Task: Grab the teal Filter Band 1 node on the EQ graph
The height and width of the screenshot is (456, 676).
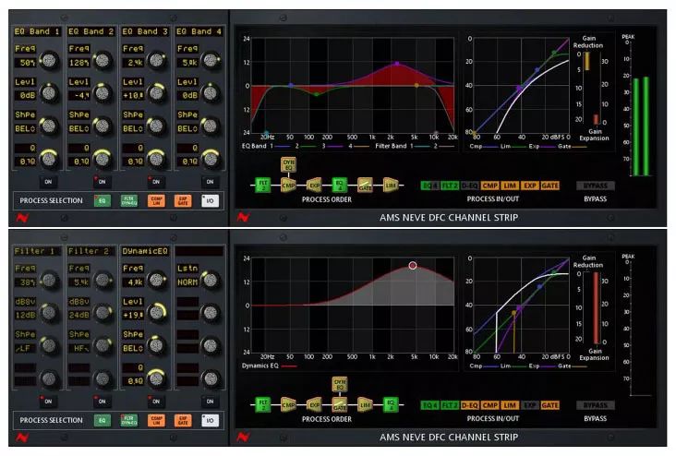Action: pyautogui.click(x=267, y=134)
